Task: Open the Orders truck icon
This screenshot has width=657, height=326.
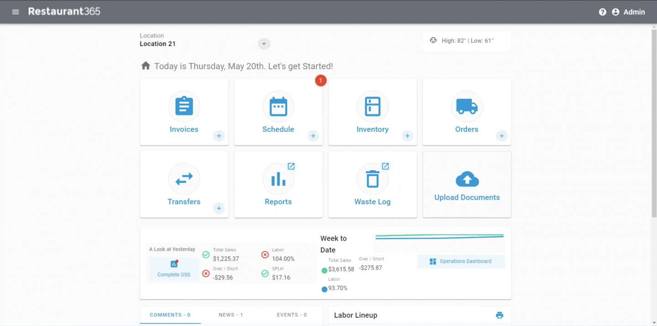Action: pyautogui.click(x=467, y=106)
